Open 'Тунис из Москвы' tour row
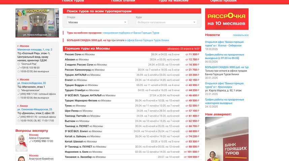 132,106
